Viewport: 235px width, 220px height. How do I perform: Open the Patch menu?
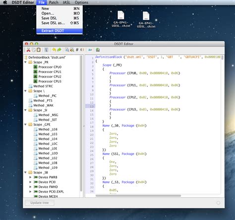tap(54, 2)
